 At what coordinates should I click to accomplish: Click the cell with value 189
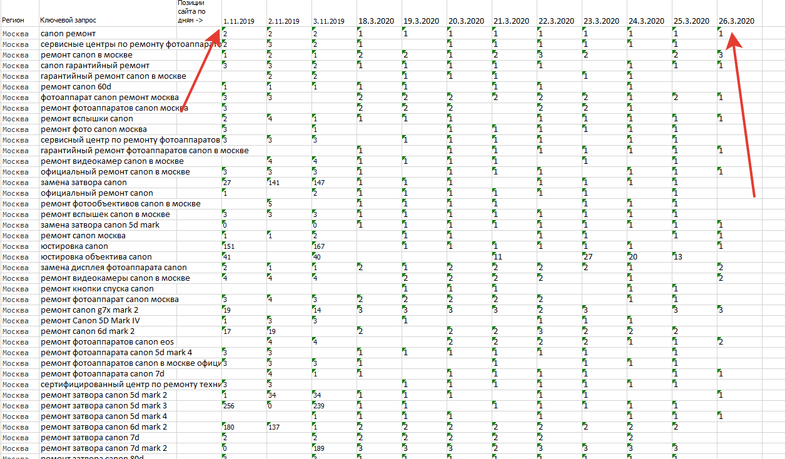pos(334,448)
